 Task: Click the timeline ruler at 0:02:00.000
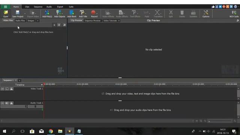121,84
